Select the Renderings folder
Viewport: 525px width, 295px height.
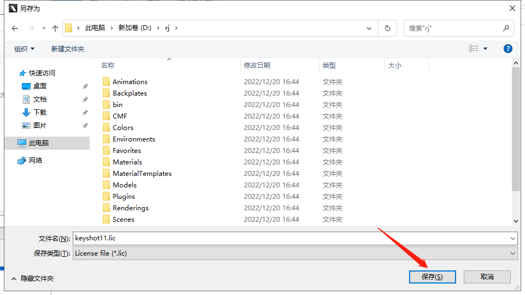coord(131,208)
